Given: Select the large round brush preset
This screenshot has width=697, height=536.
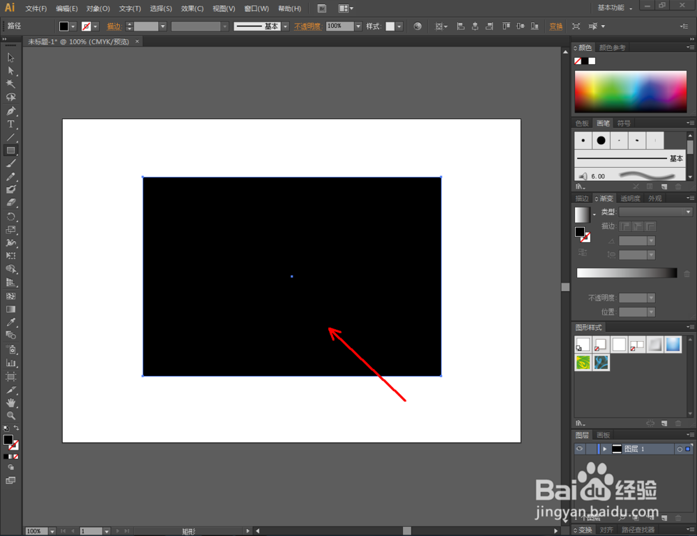Looking at the screenshot, I should (x=601, y=141).
